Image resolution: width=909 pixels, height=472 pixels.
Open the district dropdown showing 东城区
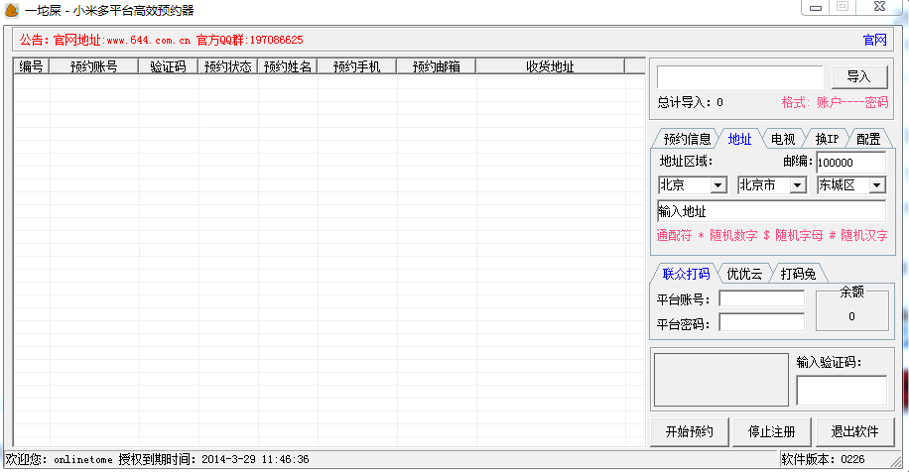(851, 185)
